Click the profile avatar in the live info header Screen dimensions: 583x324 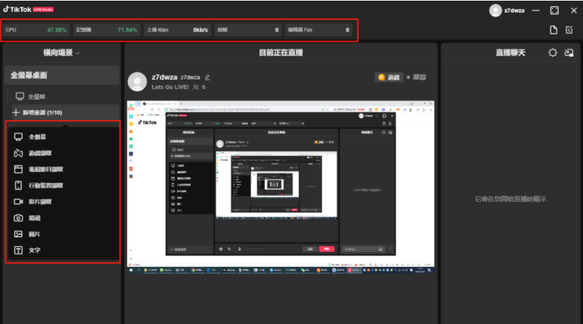(137, 82)
